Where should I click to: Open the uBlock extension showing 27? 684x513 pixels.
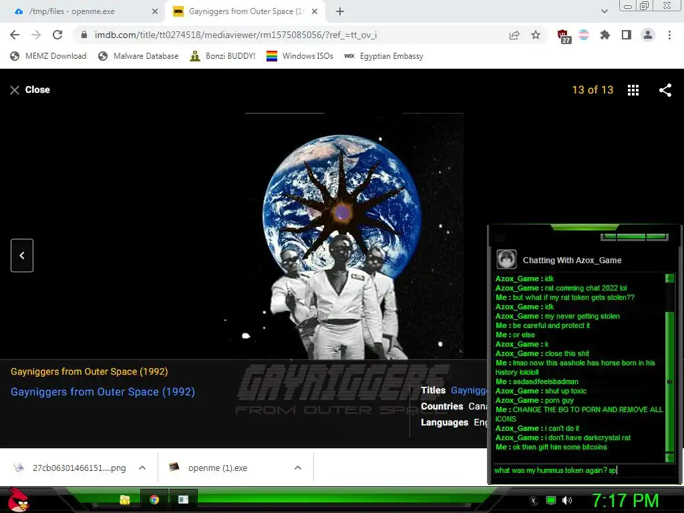563,36
